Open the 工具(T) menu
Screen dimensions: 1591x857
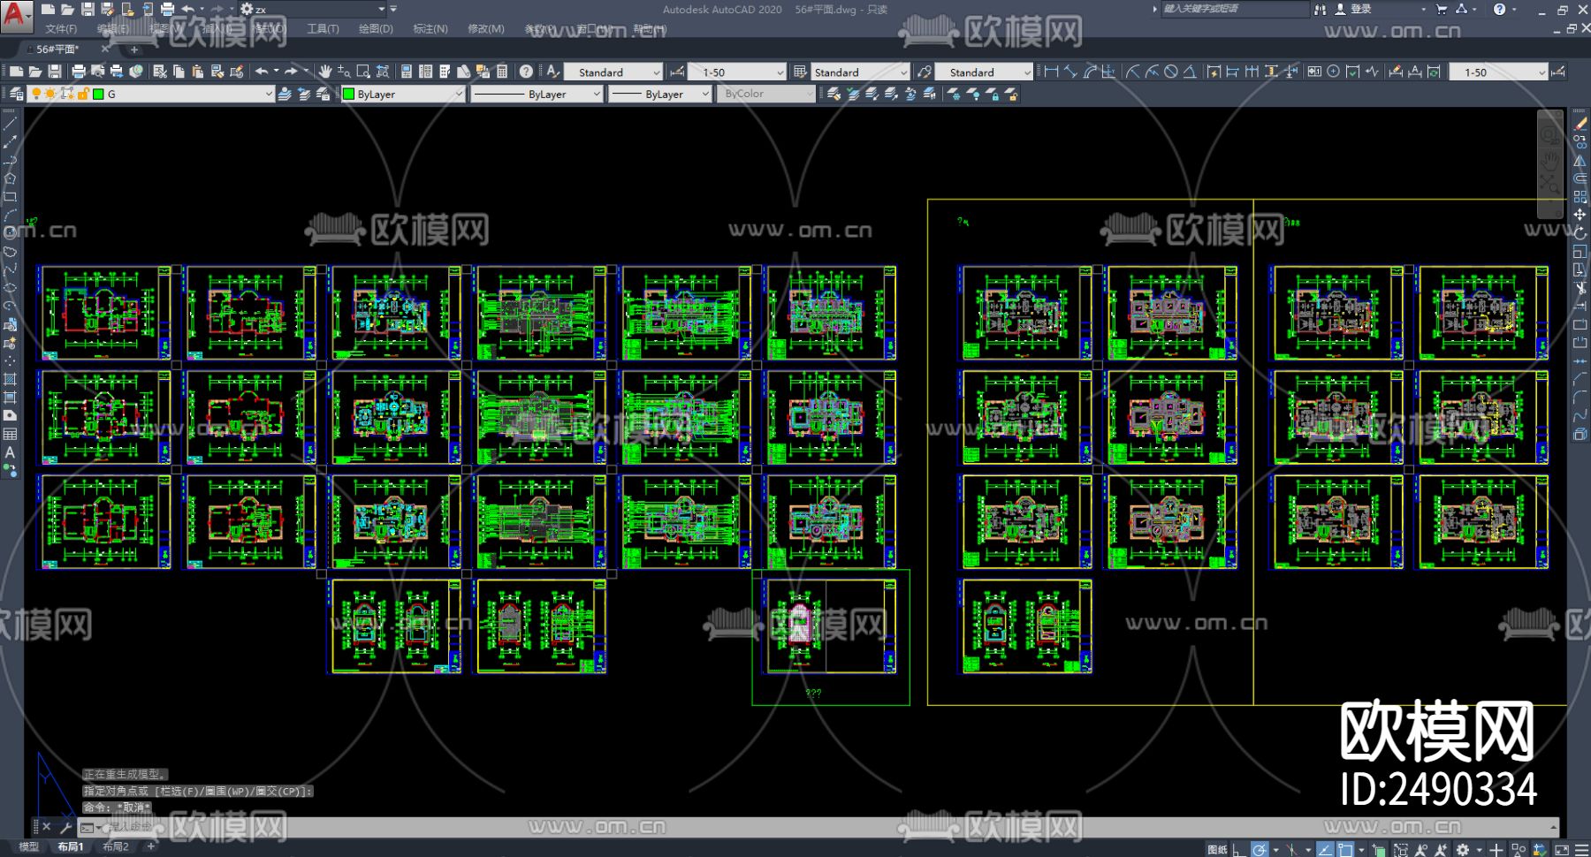(x=323, y=29)
